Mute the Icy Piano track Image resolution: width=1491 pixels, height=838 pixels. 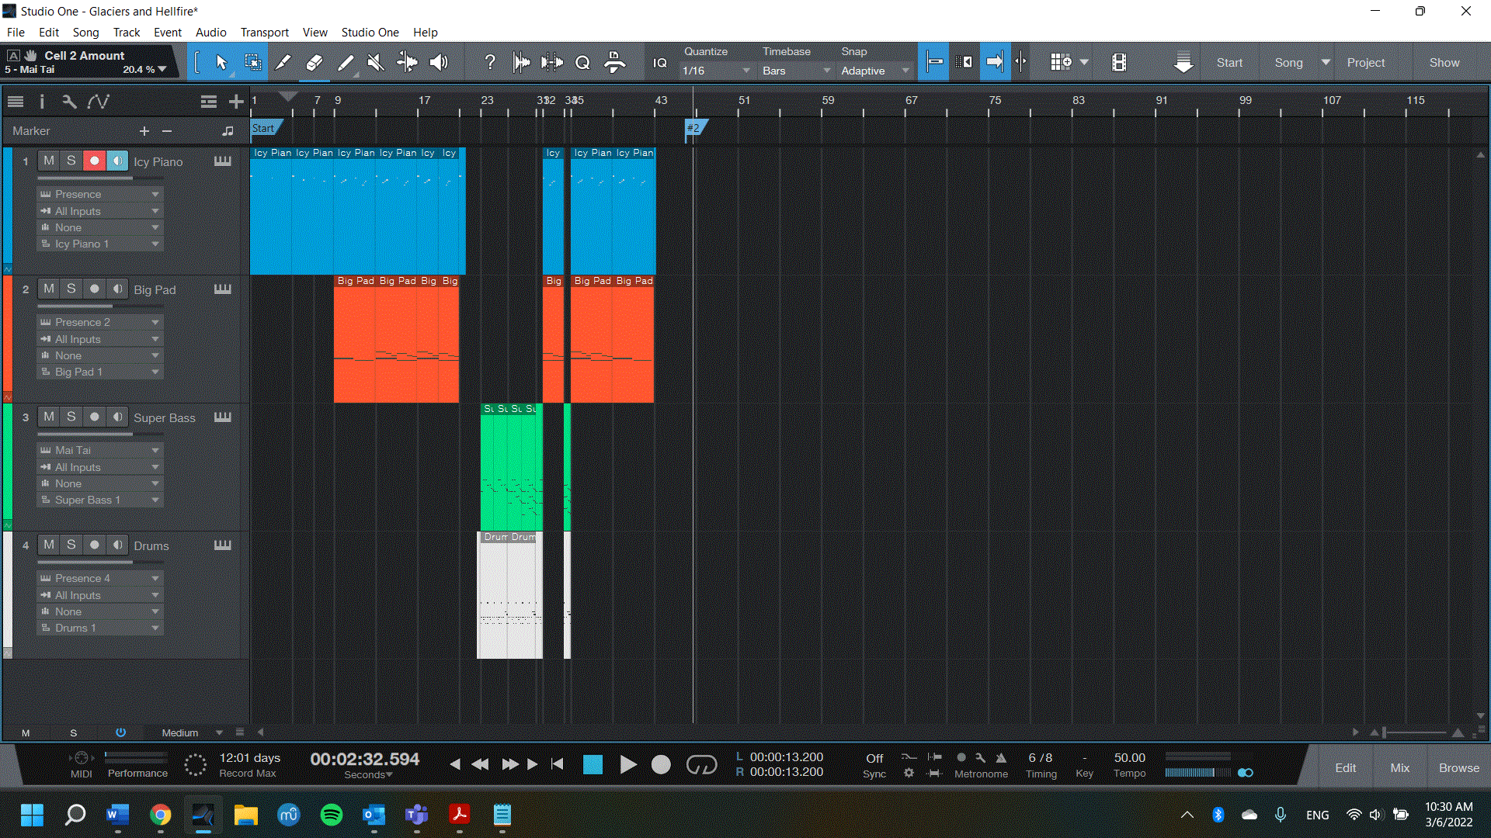[49, 161]
